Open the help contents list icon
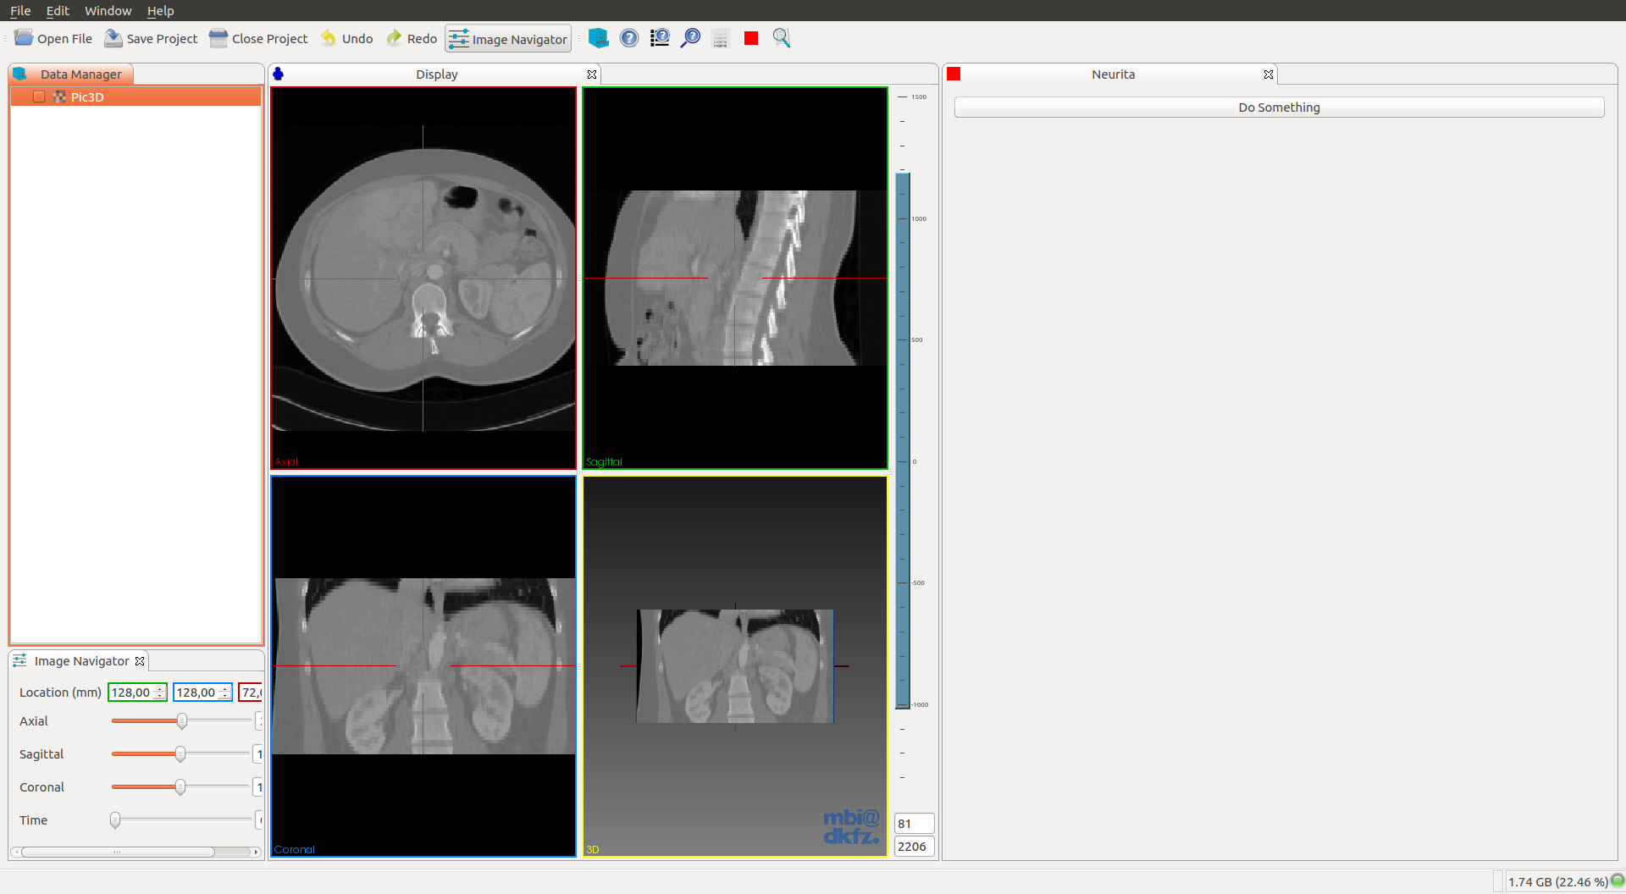 coord(660,38)
